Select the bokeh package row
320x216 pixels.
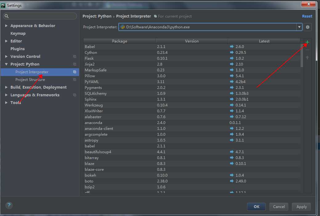(192, 175)
